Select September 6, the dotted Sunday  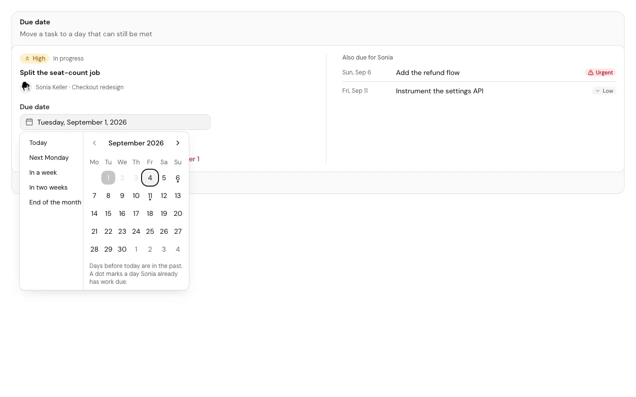click(178, 178)
